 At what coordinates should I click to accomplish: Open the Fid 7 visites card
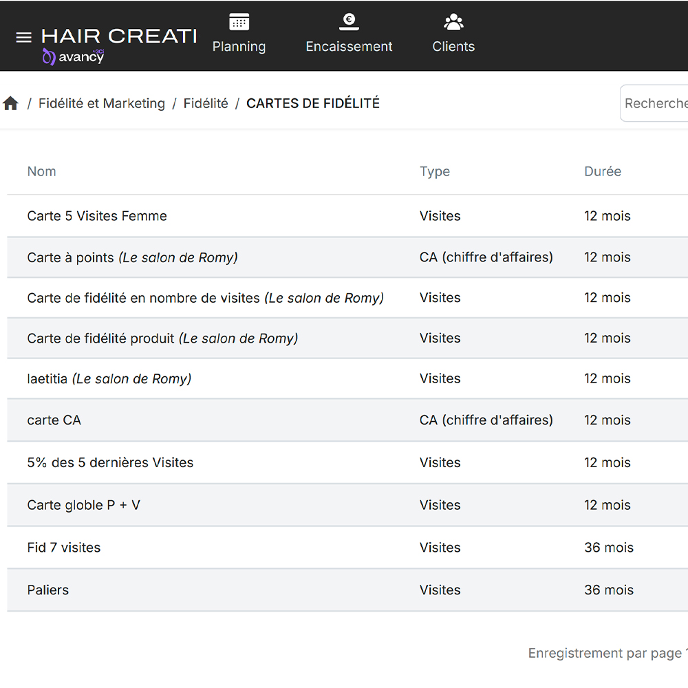coord(64,548)
